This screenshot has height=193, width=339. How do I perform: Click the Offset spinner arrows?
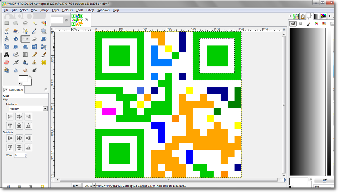click(x=26, y=155)
